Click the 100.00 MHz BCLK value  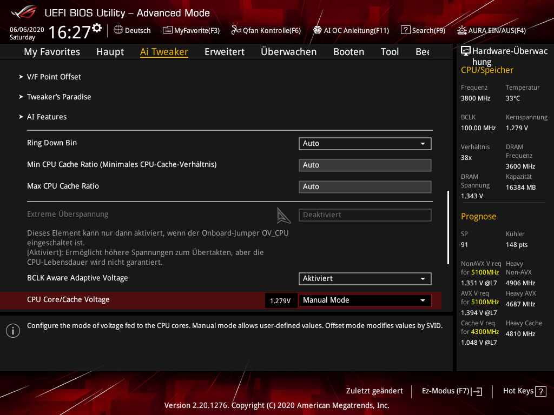[478, 128]
